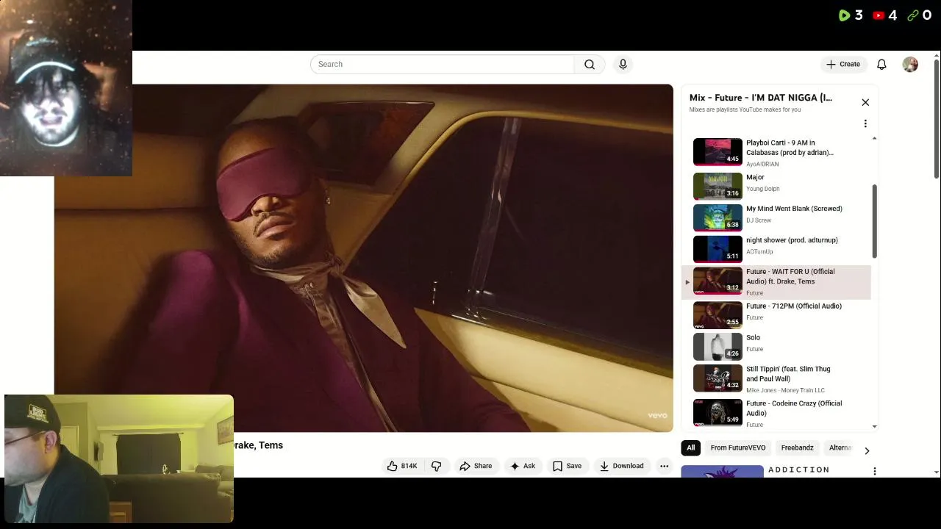
Task: Click the Download button
Action: [621, 466]
